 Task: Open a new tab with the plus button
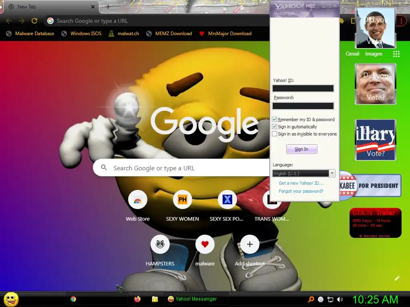pos(108,7)
